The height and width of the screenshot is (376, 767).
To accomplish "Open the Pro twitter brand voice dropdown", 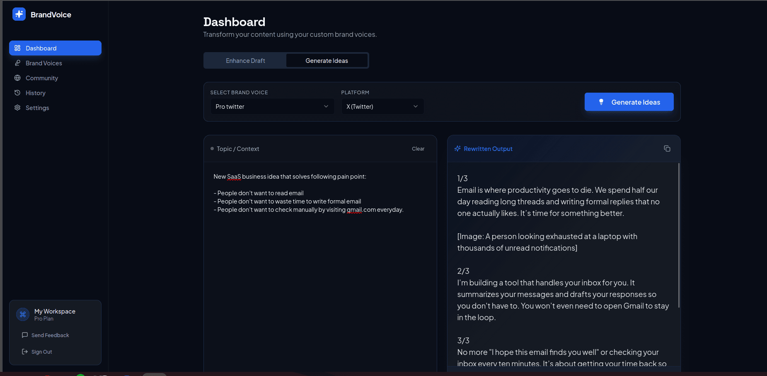I will 272,106.
